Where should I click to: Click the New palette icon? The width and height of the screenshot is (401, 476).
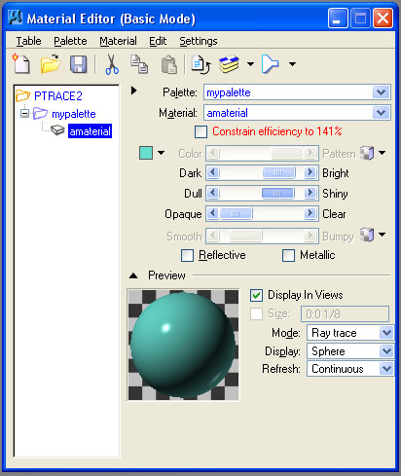pos(21,63)
